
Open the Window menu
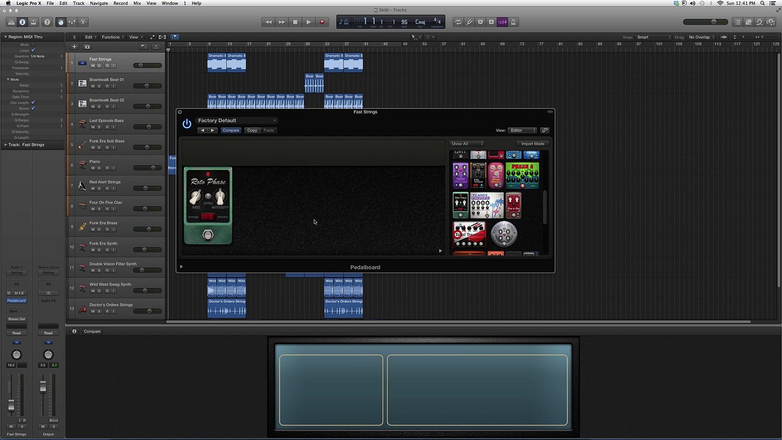(x=170, y=3)
